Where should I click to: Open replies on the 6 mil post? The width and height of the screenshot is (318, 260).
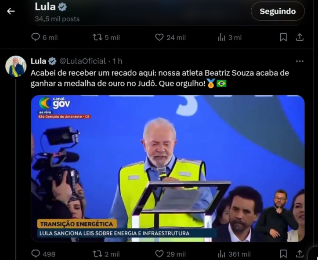45,37
